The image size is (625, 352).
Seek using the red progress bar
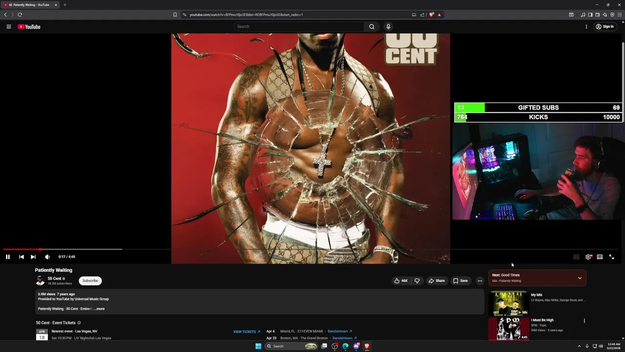click(311, 249)
